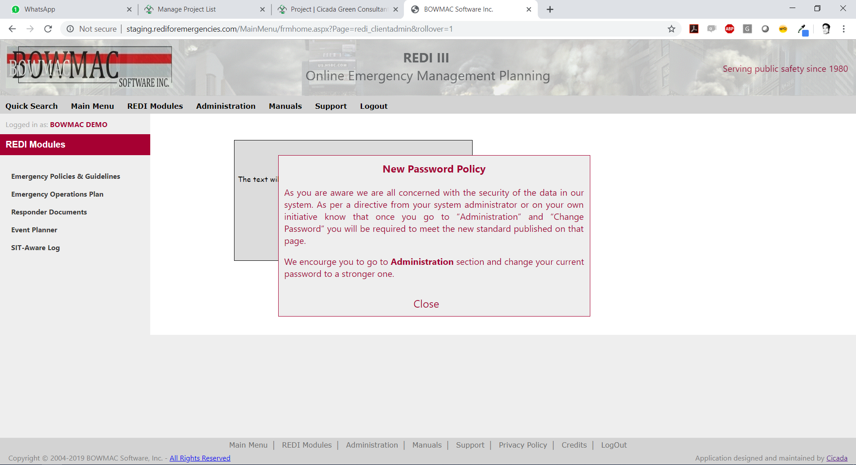Click Logout in the navigation bar
This screenshot has width=856, height=465.
pos(374,106)
